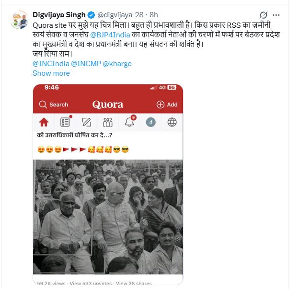
Task: Tap the Quora write answer pencil icon
Action: pos(86,122)
